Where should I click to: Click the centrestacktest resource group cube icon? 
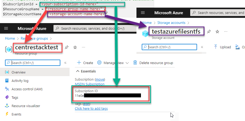[x=9, y=49]
